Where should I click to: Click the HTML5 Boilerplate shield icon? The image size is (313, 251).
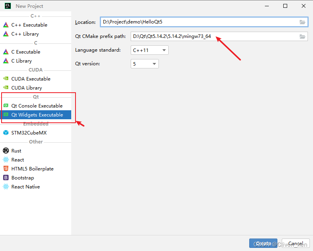(x=6, y=169)
